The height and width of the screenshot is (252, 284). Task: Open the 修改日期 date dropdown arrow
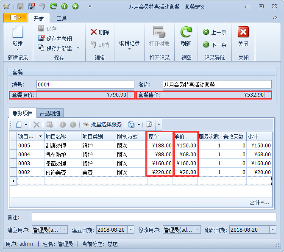[x=273, y=230]
